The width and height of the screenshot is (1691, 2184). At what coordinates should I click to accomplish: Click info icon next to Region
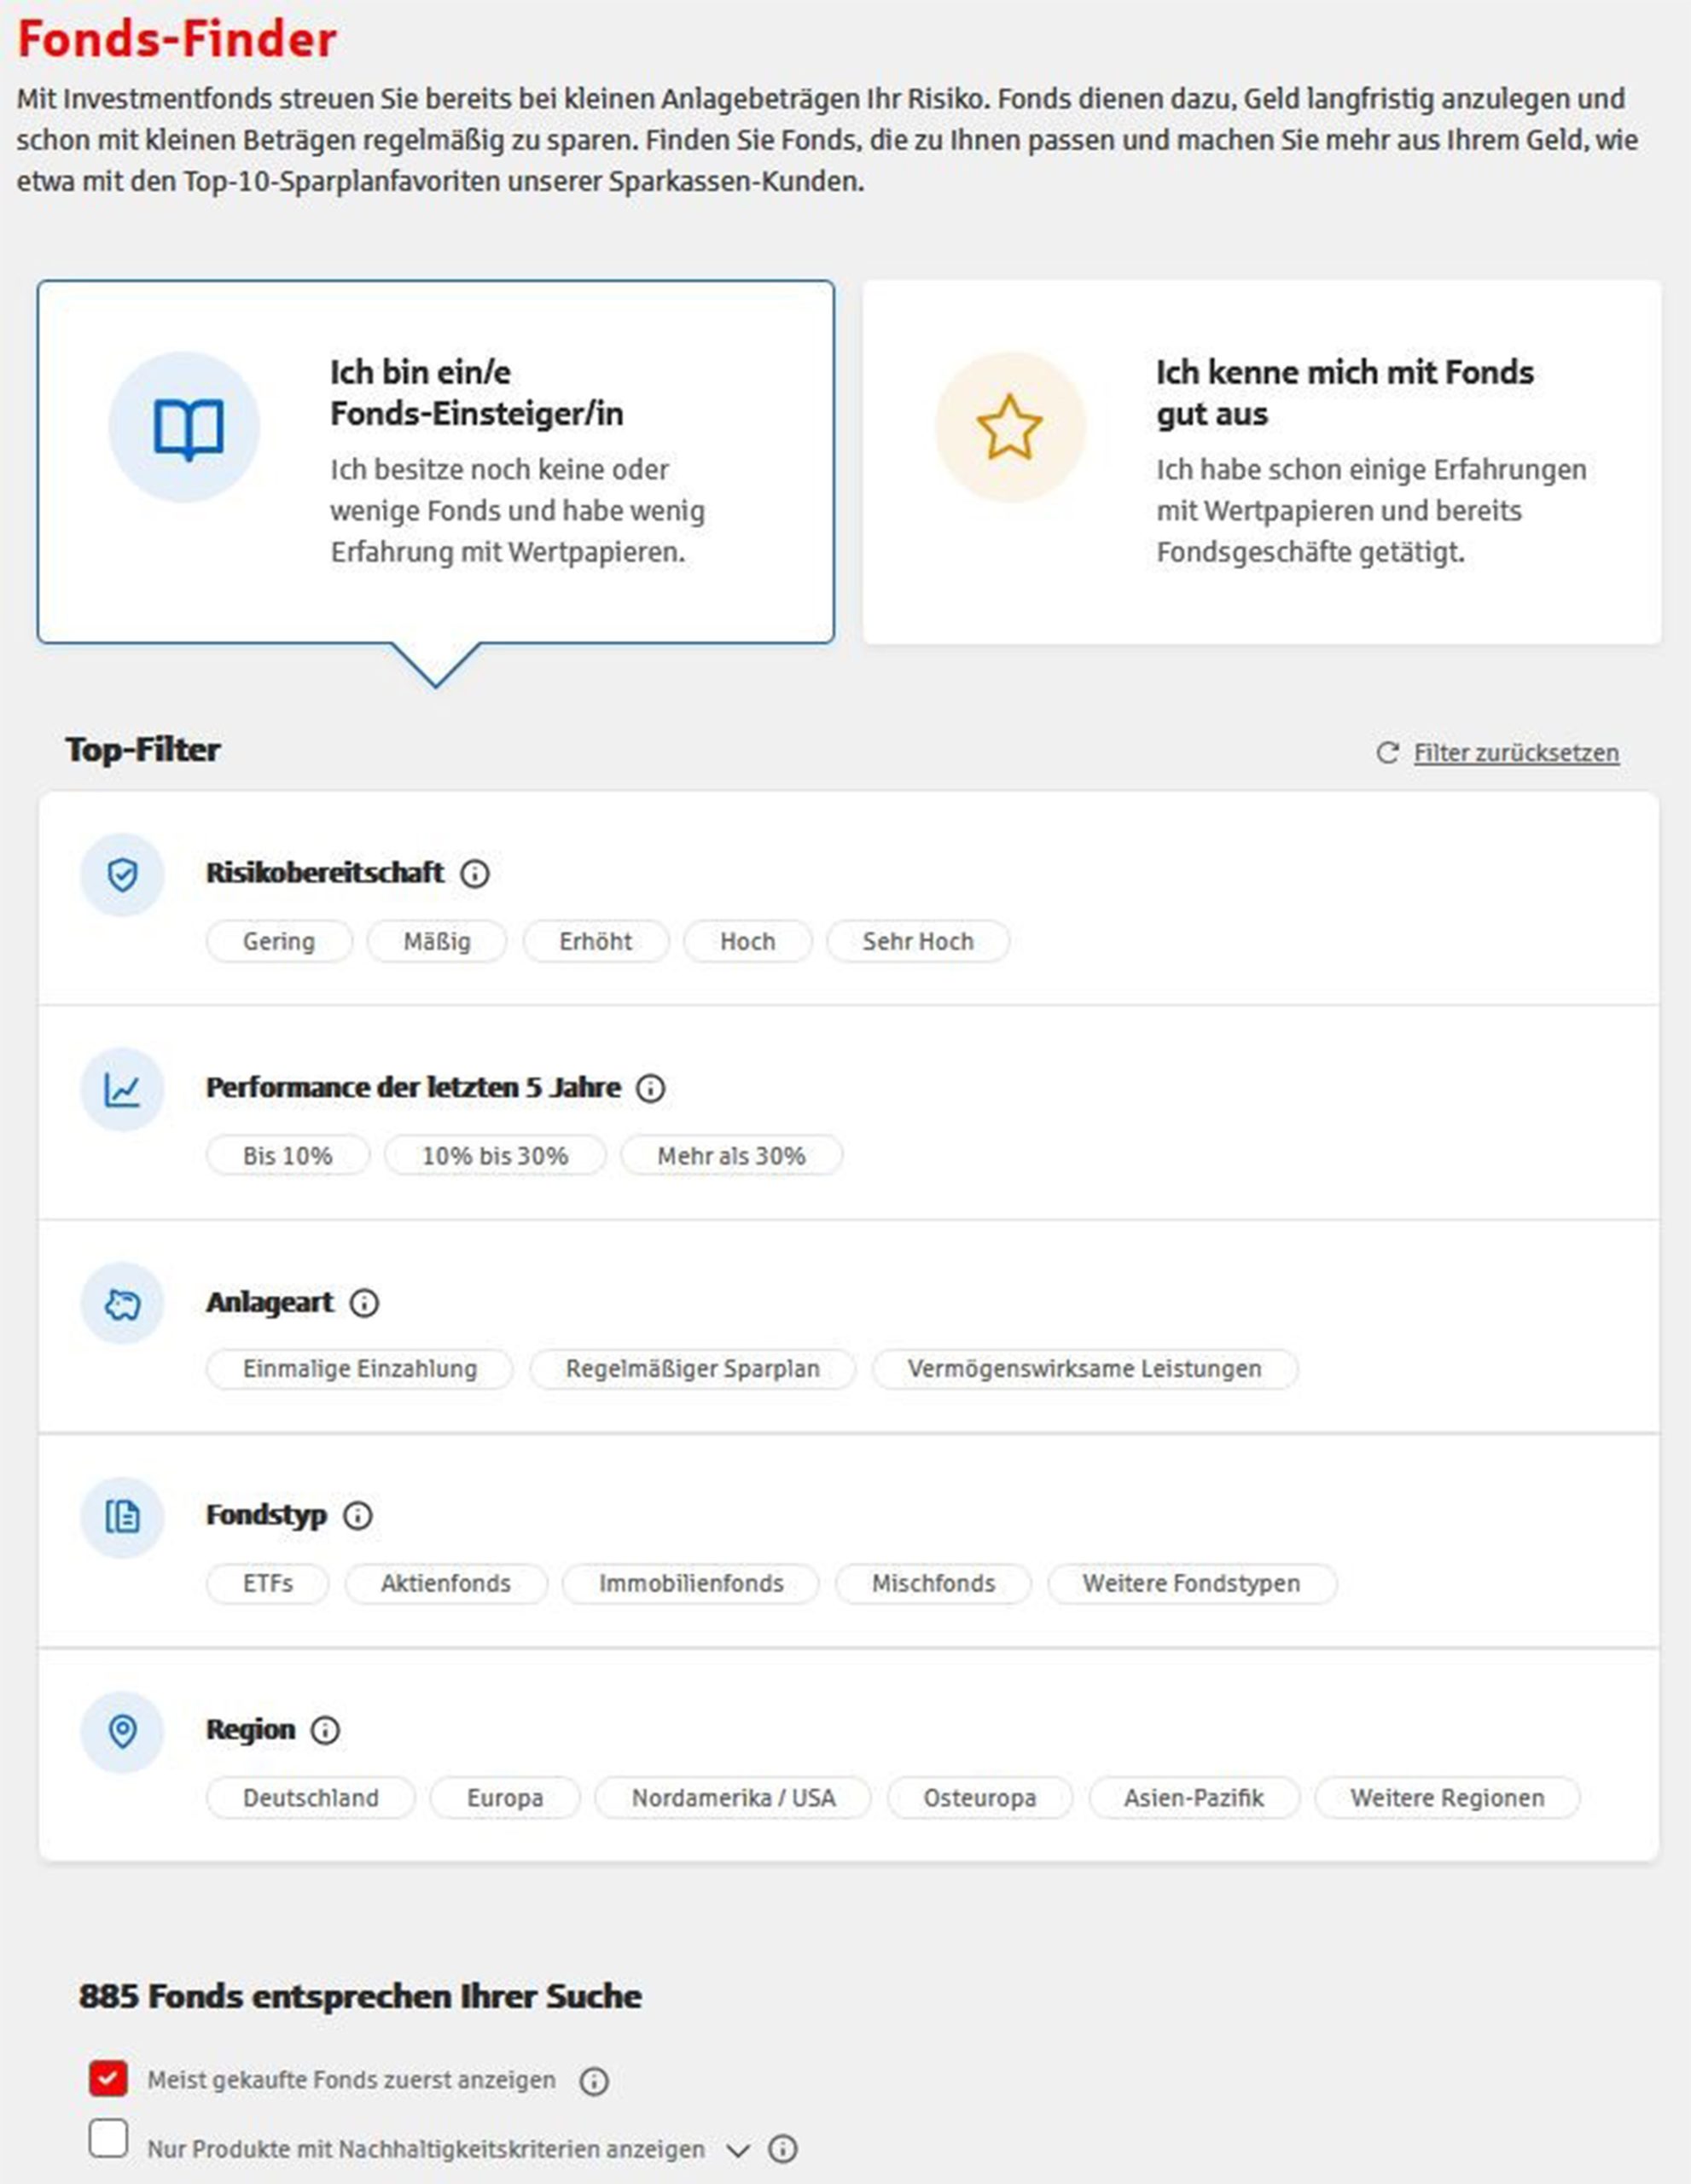tap(325, 1730)
